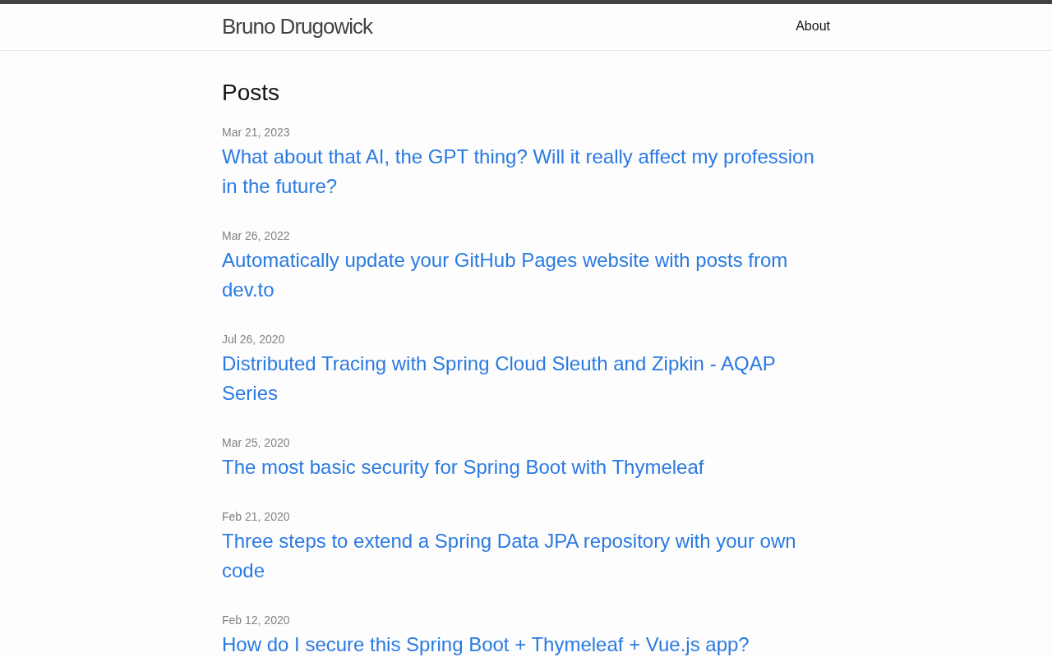Open the Vue.js app security post

pos(485,645)
